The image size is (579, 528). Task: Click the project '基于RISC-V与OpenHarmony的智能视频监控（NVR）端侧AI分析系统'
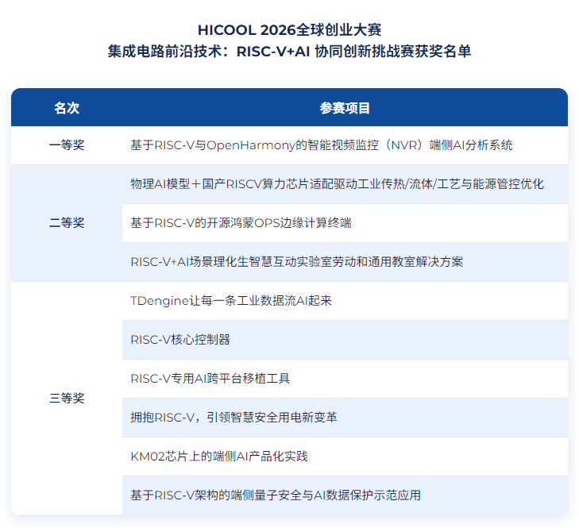click(321, 145)
